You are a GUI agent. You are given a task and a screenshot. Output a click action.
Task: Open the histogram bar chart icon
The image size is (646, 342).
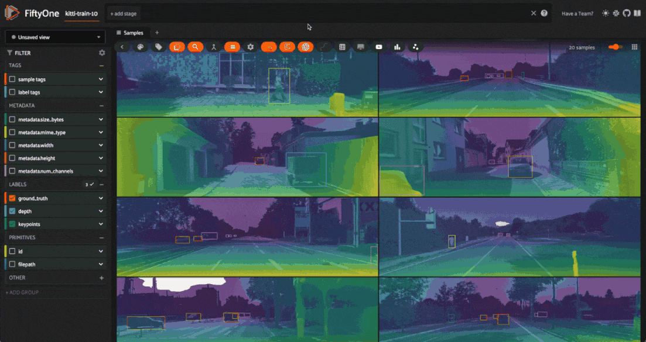click(x=397, y=47)
